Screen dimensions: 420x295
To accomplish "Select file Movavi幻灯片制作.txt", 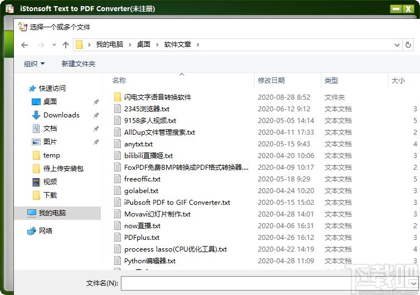I will click(x=157, y=214).
